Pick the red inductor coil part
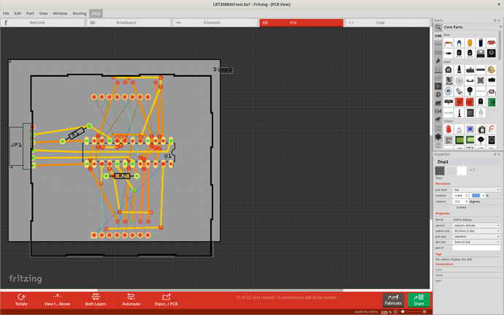 point(491,42)
